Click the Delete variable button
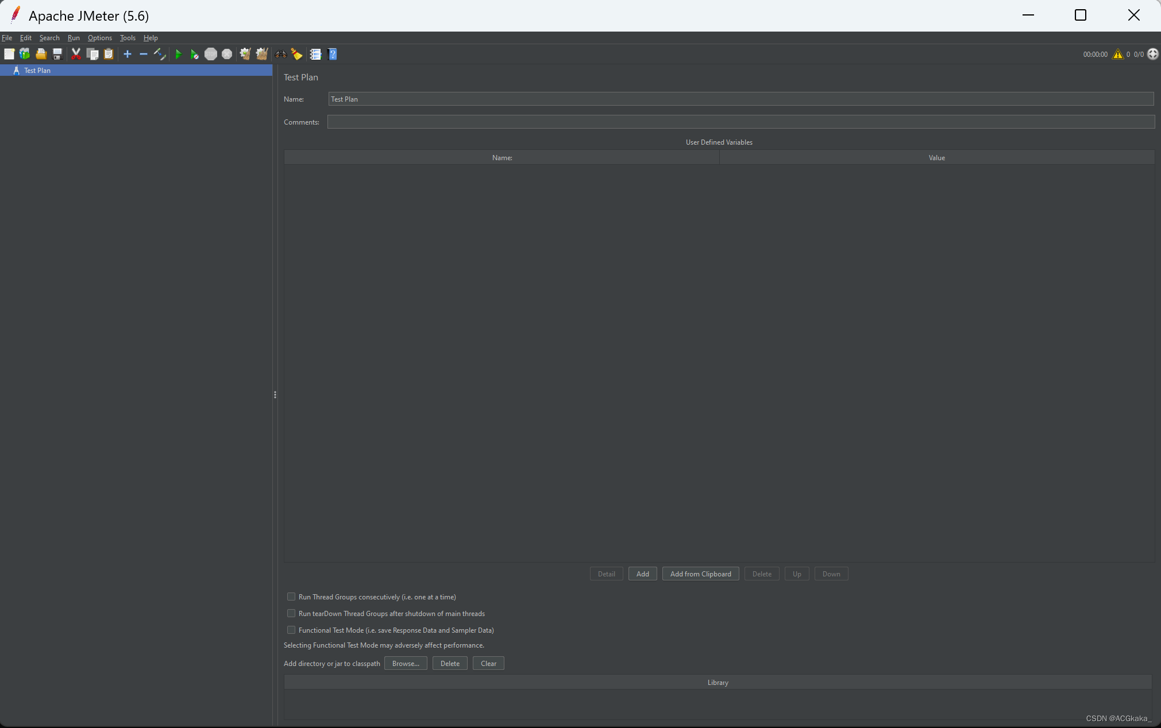This screenshot has width=1161, height=728. click(762, 573)
